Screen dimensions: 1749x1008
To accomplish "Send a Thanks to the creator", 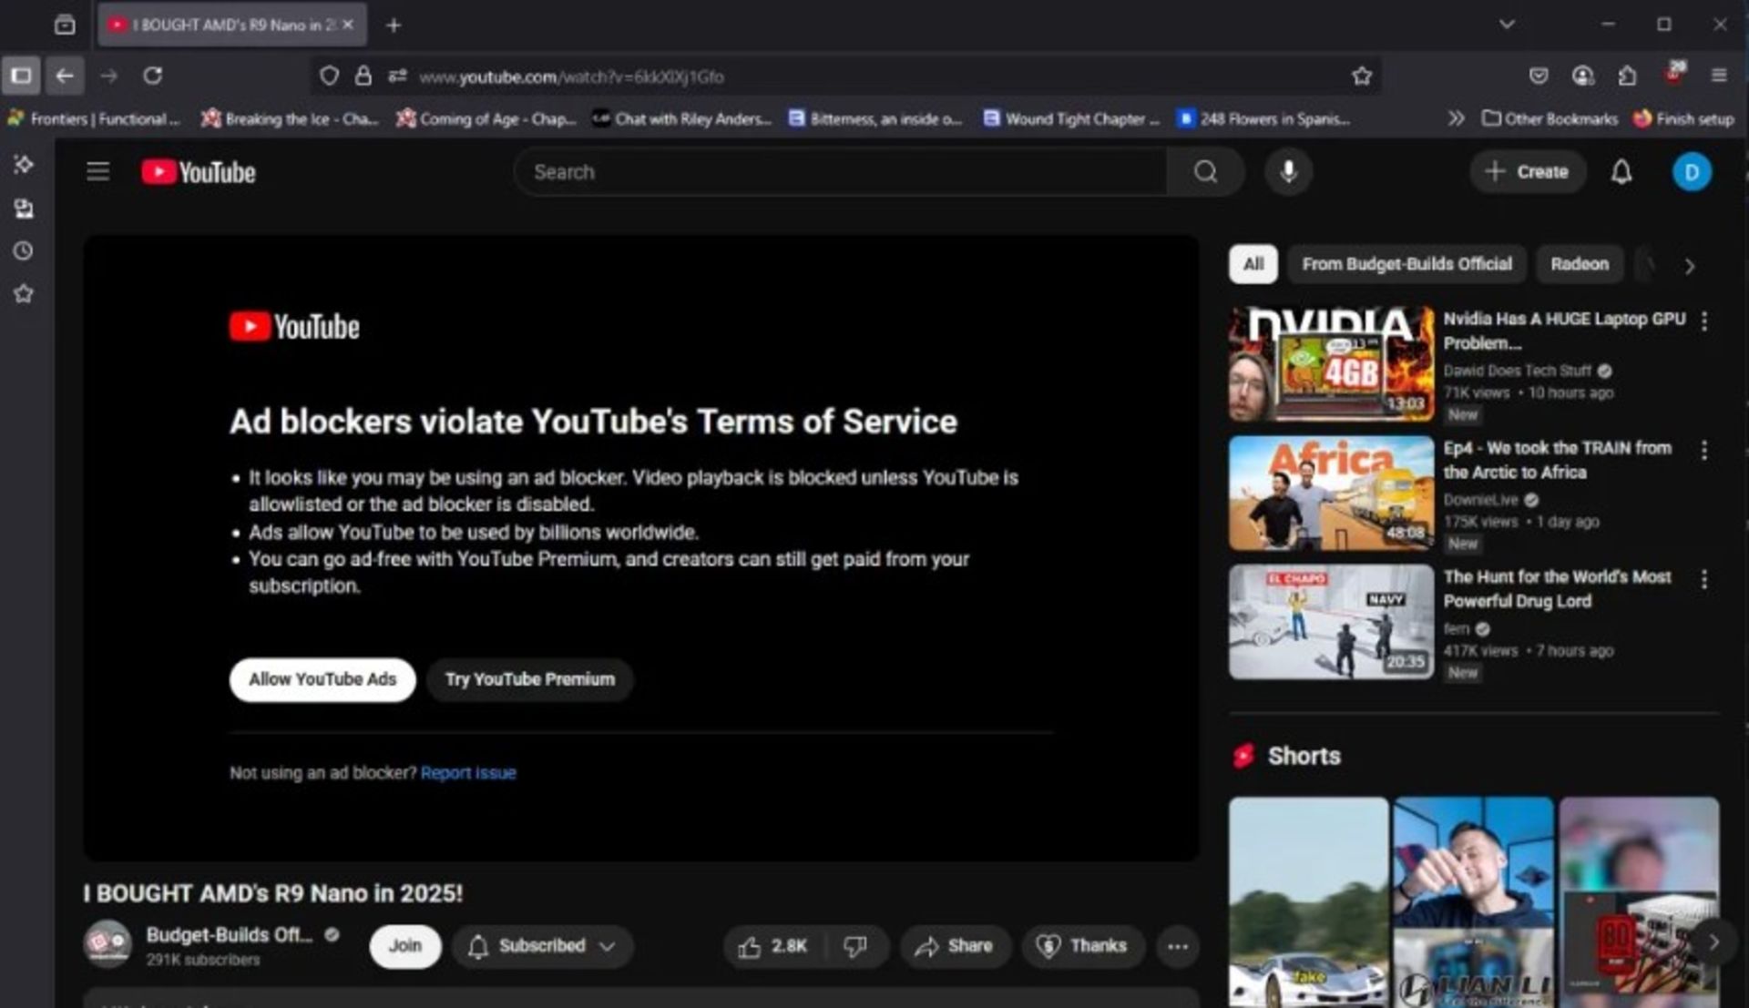I will click(x=1082, y=946).
